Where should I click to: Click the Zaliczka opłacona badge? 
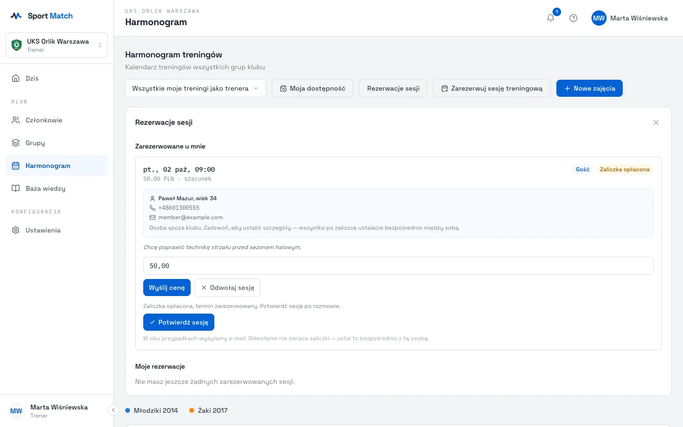(625, 169)
